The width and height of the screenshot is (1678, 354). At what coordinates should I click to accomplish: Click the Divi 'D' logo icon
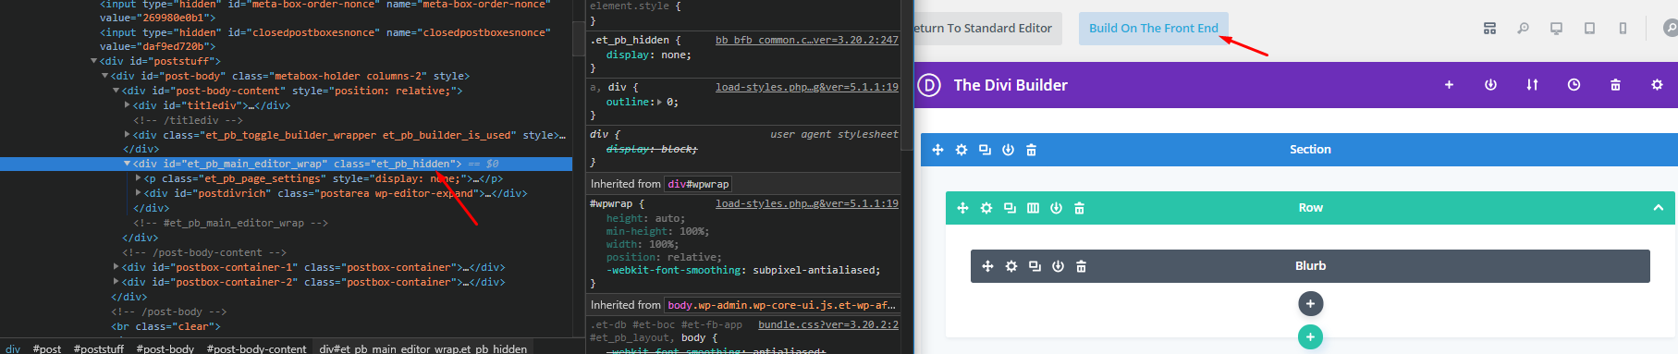click(x=929, y=85)
